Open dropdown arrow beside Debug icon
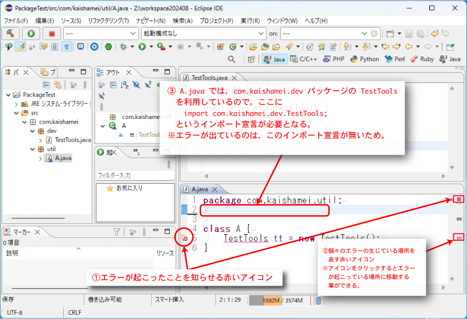Viewport: 467px width, 319px height. tap(132, 46)
